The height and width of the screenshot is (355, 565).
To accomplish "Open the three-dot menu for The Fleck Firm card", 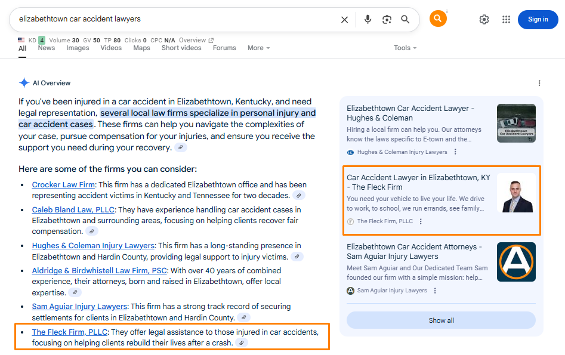I will 421,221.
